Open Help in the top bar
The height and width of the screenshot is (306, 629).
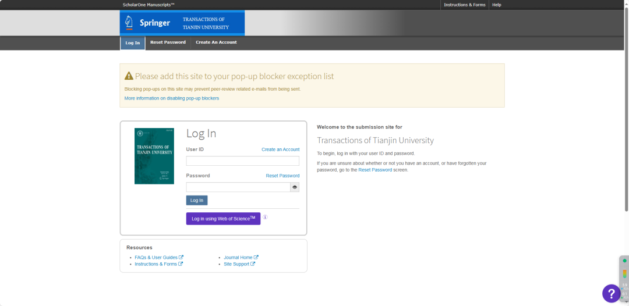pyautogui.click(x=497, y=5)
